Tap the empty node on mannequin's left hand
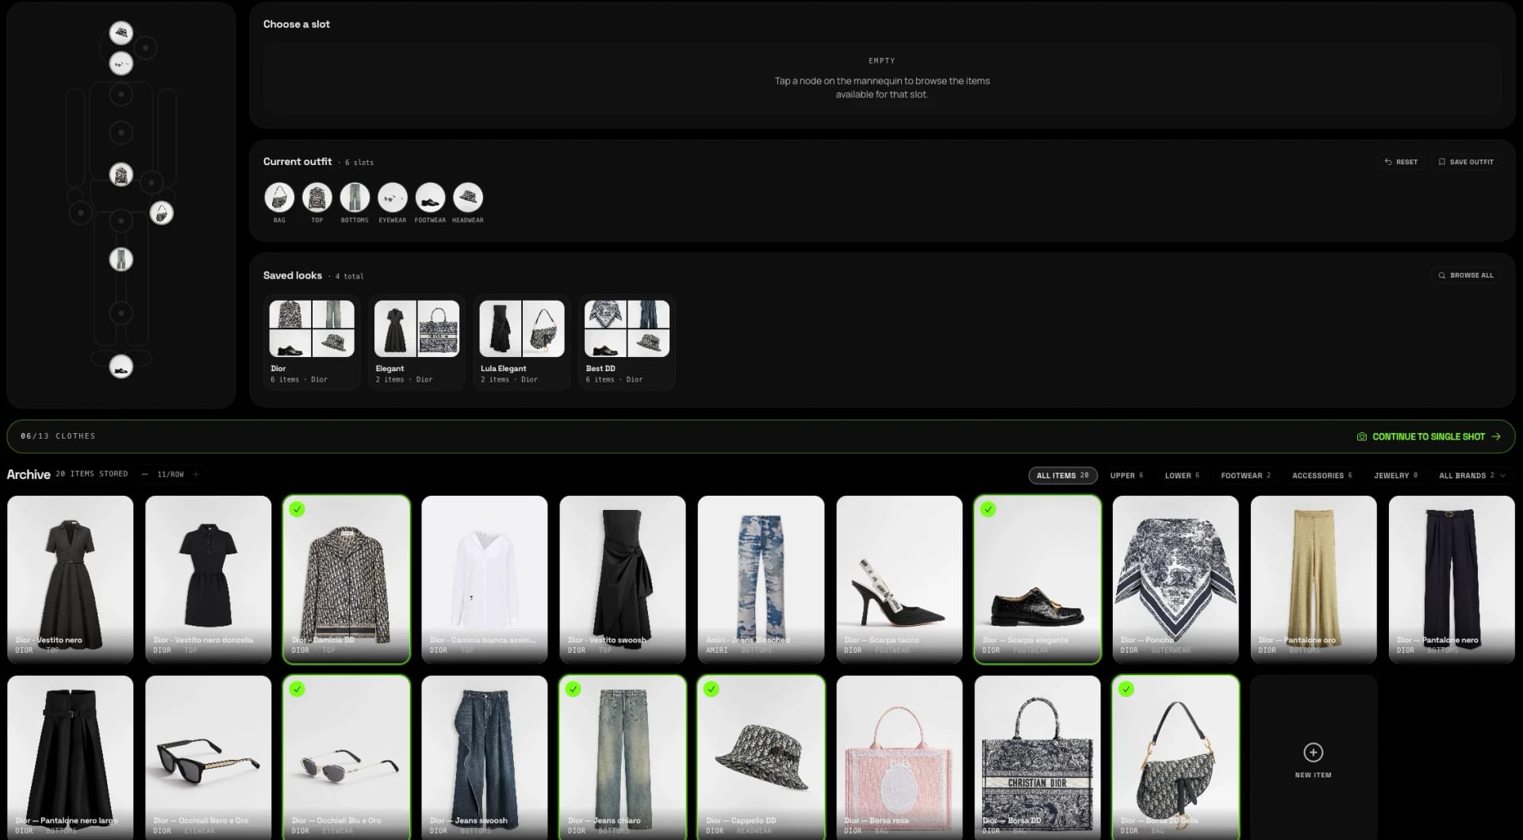This screenshot has width=1523, height=840. coord(80,213)
